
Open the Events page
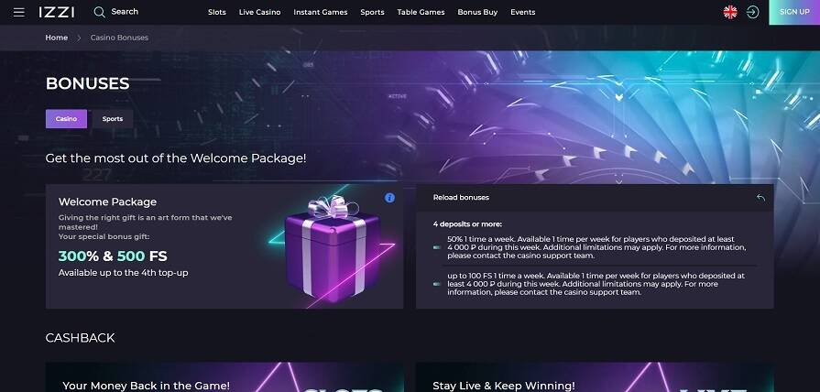pyautogui.click(x=523, y=12)
